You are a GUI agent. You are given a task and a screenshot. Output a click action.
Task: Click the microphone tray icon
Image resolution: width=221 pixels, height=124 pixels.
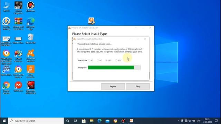point(182,121)
